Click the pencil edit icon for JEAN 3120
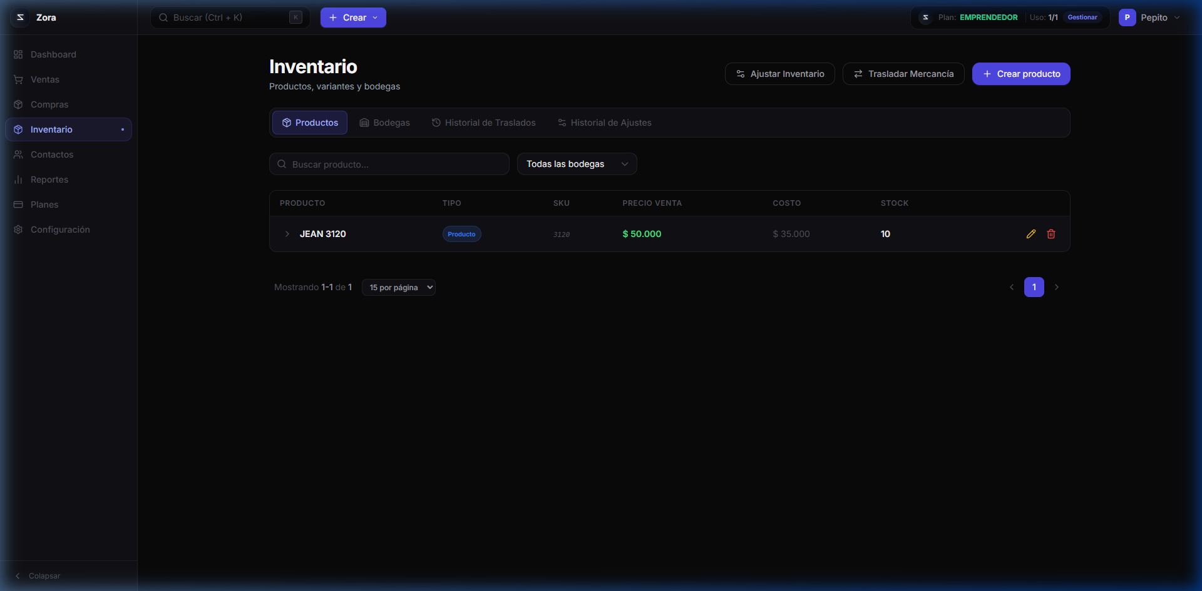Viewport: 1202px width, 591px height. tap(1030, 234)
